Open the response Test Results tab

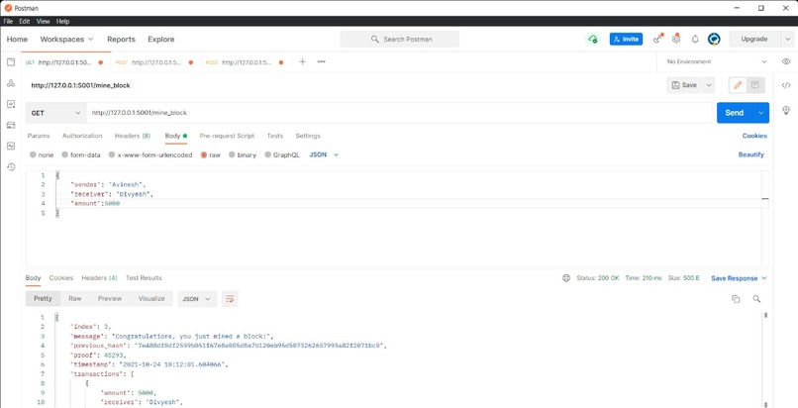[x=144, y=278]
